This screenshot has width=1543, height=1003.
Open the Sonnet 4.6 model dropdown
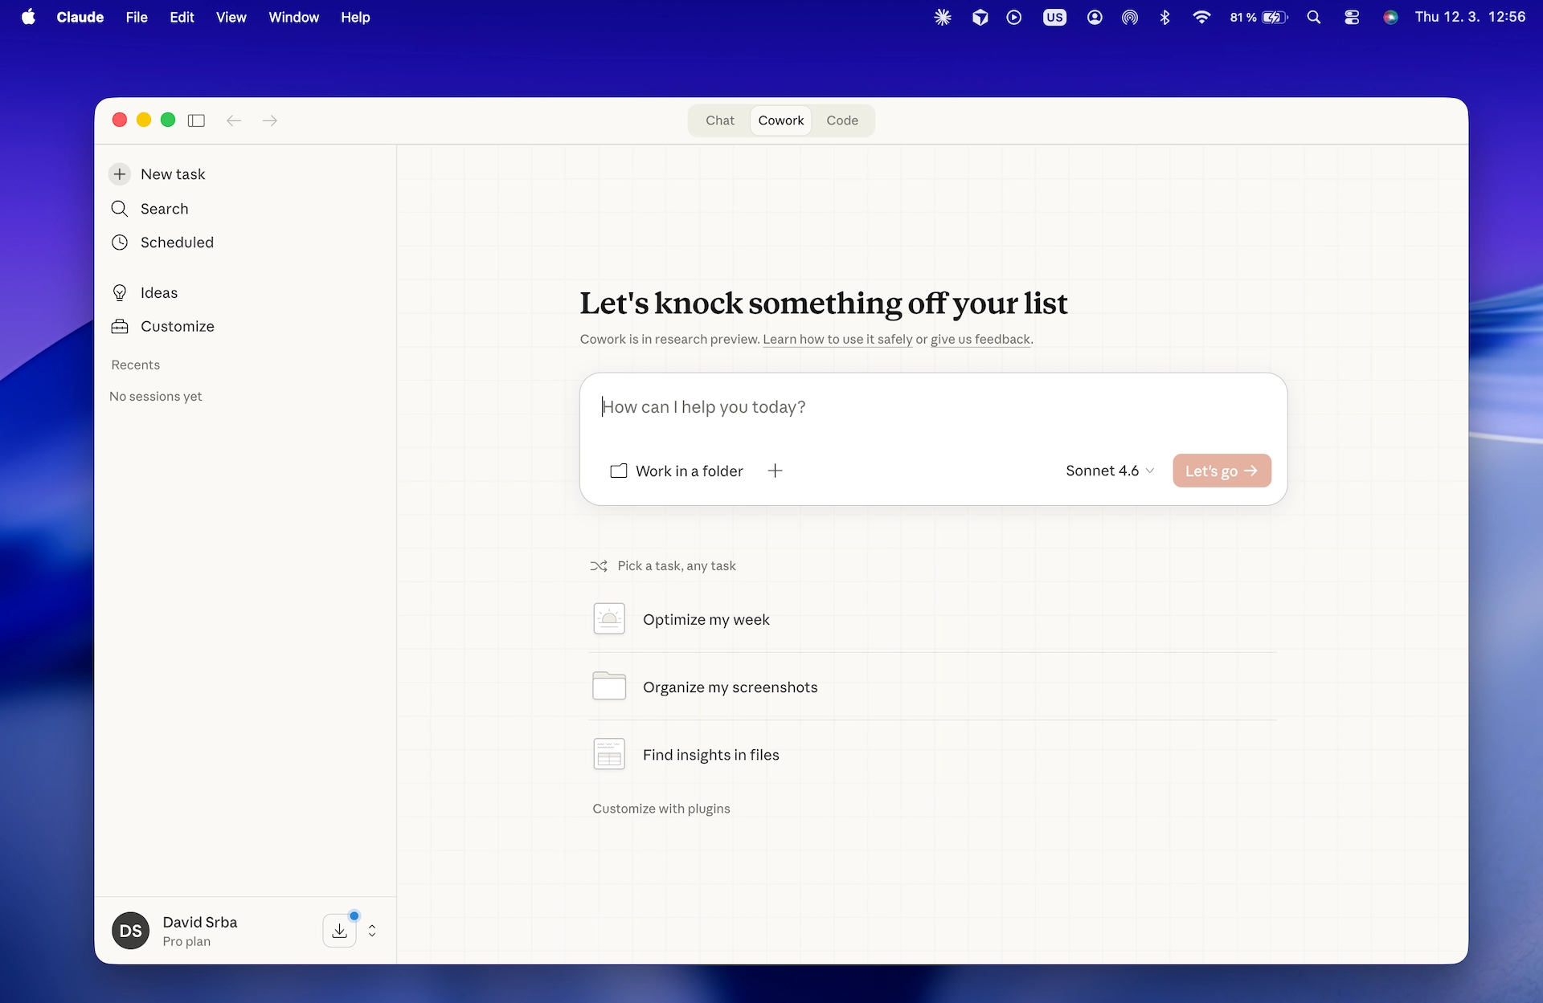coord(1110,471)
